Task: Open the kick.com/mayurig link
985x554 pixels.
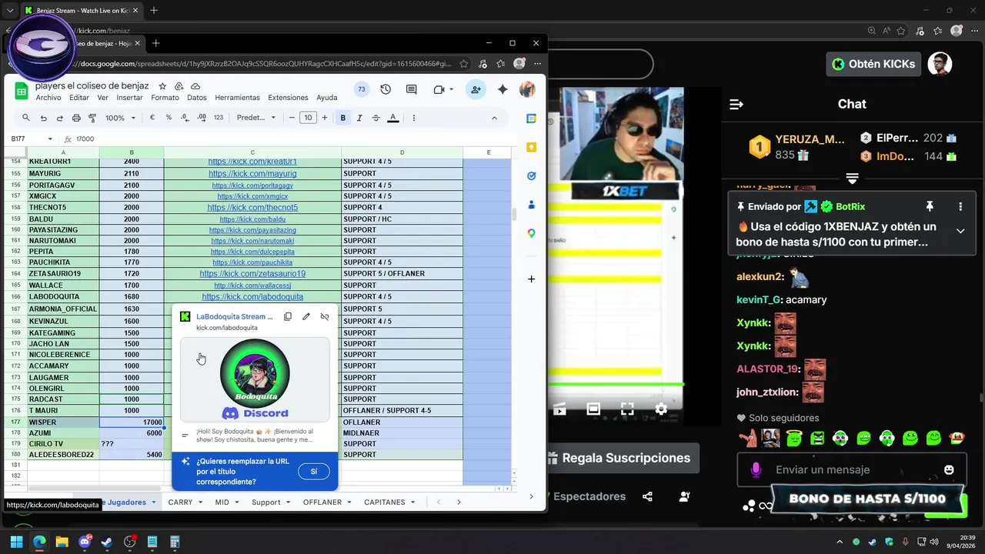Action: pos(252,174)
